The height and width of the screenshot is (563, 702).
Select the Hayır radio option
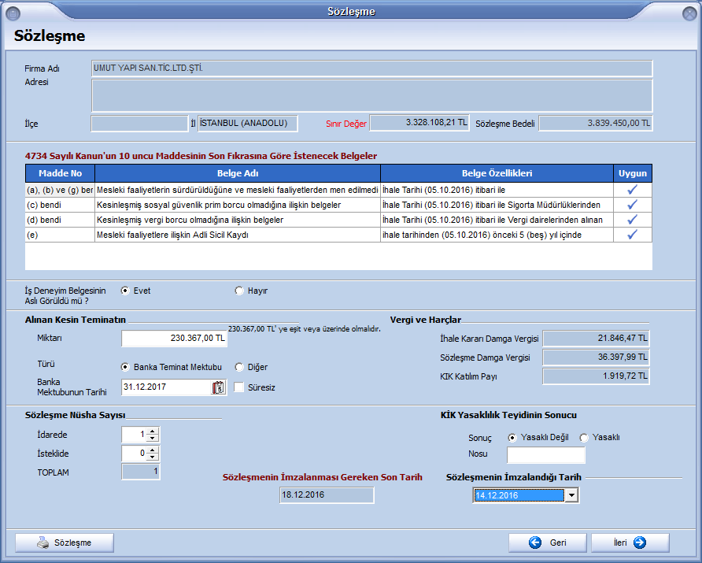(239, 291)
